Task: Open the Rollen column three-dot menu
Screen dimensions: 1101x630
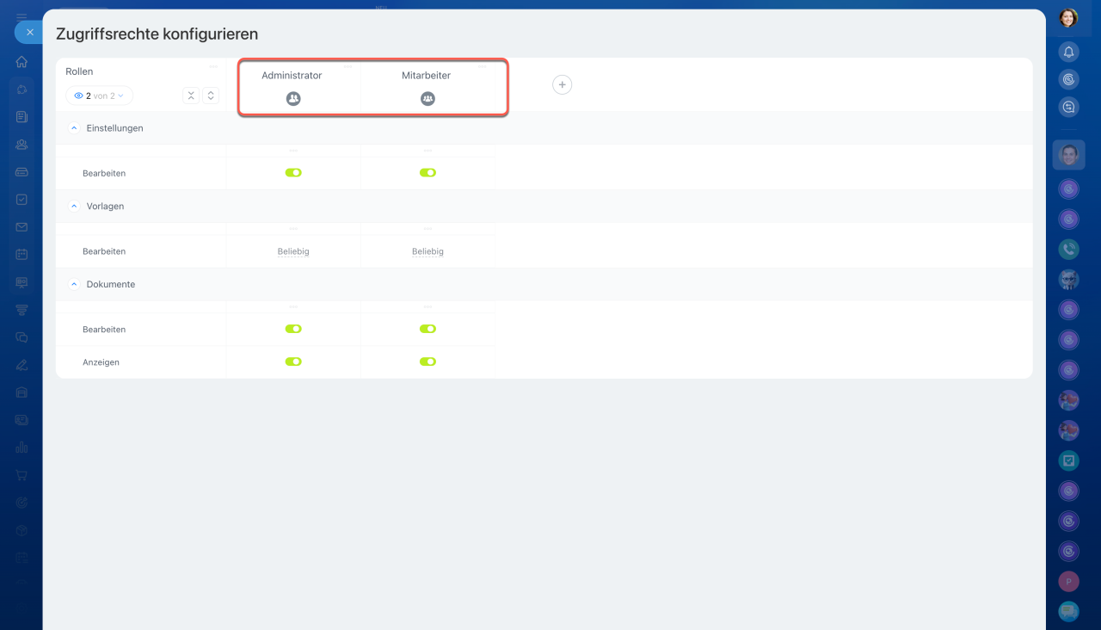Action: [213, 66]
